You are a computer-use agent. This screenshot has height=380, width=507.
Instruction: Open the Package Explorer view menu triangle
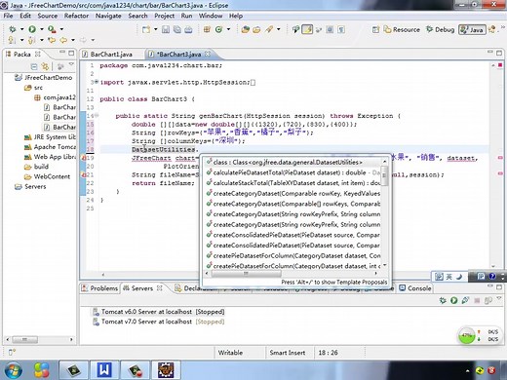pos(71,65)
